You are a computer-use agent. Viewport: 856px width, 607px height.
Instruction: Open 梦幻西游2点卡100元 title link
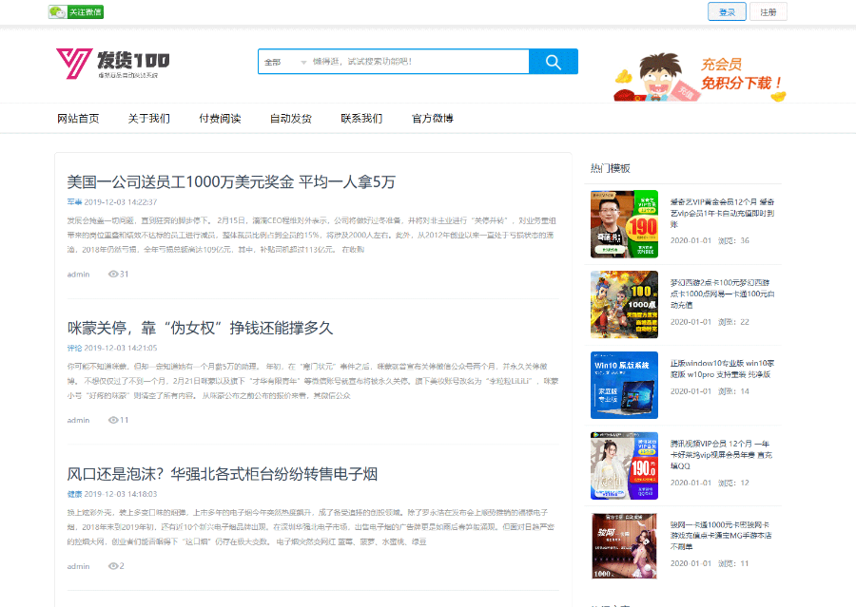[x=722, y=294]
